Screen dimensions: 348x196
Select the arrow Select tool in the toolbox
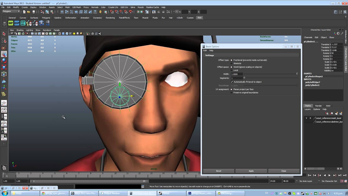click(4, 34)
